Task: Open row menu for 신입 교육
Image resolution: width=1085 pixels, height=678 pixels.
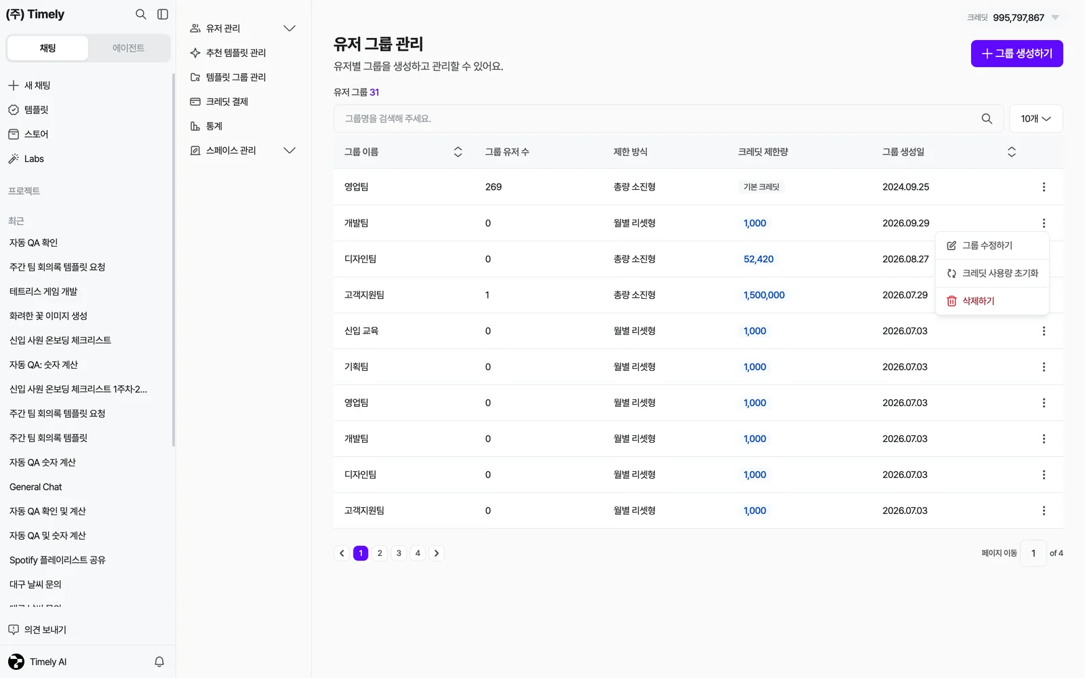Action: click(1044, 331)
